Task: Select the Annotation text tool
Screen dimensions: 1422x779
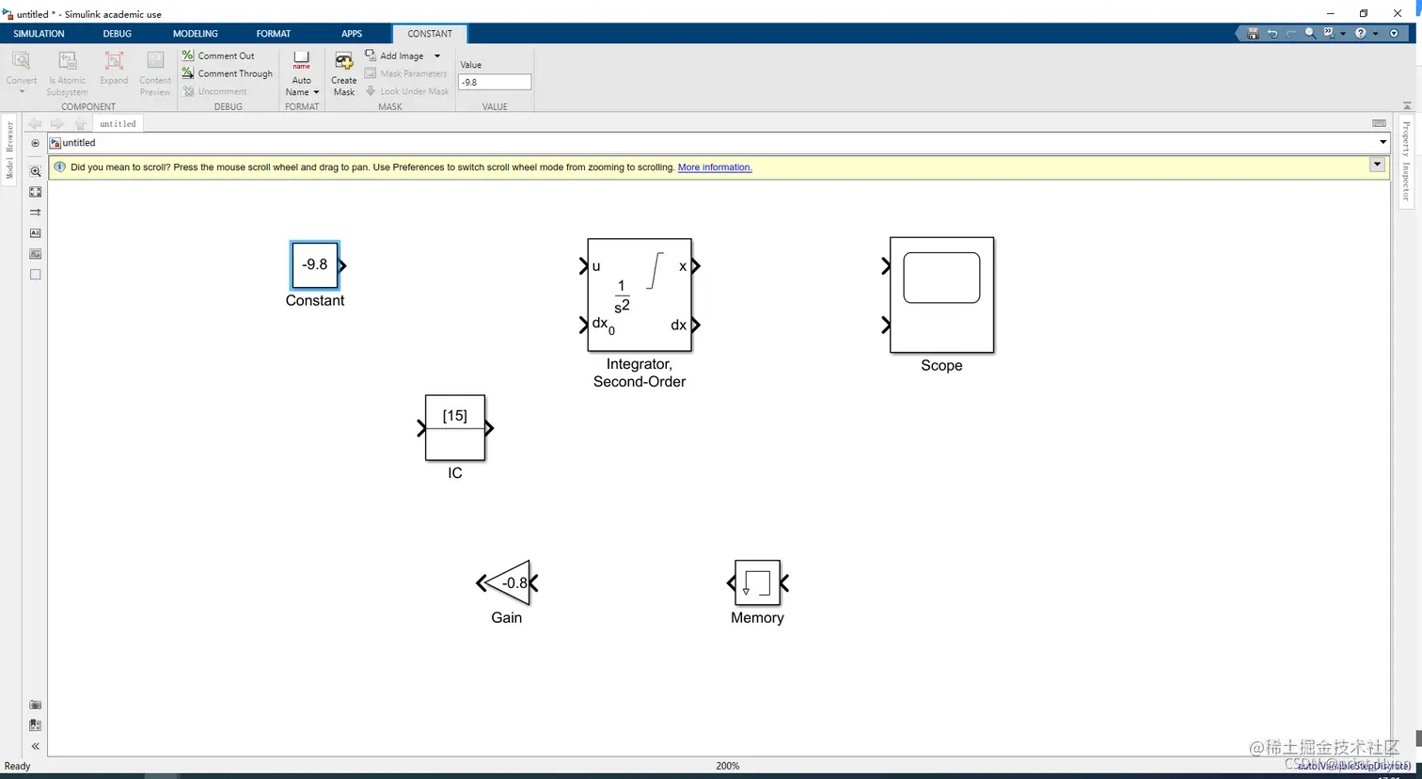Action: tap(35, 232)
